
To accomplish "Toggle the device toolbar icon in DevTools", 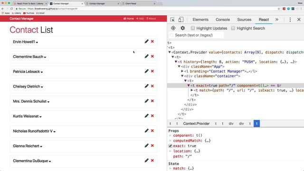I will pos(180,19).
